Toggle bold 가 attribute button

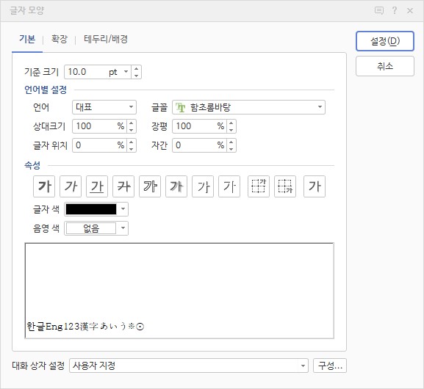(x=44, y=186)
